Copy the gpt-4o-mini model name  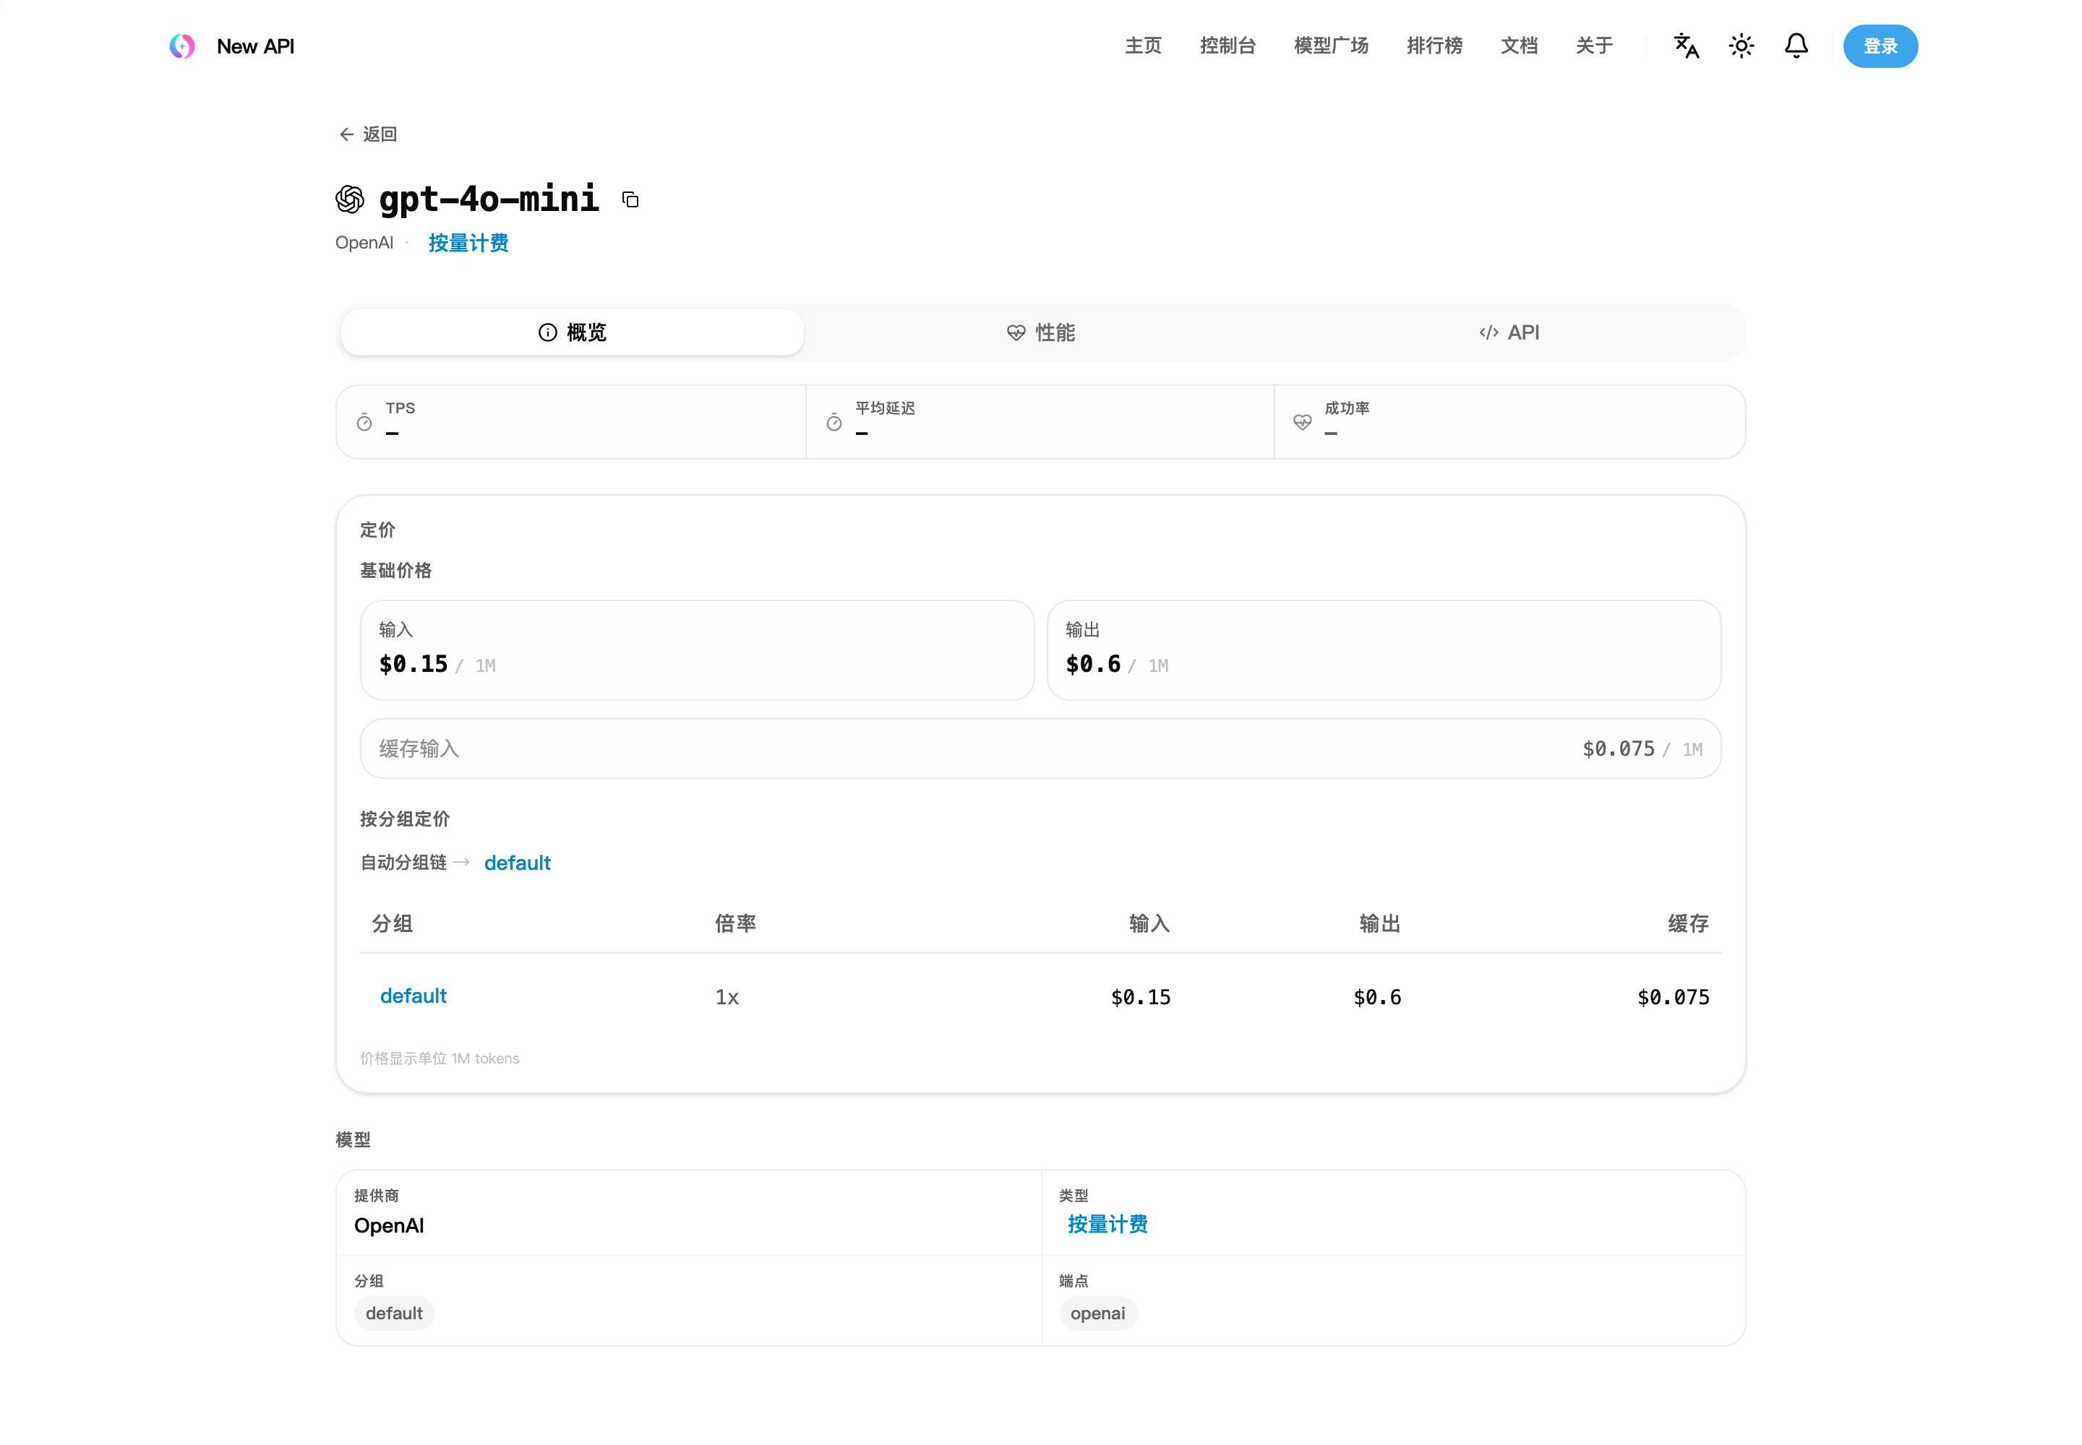coord(630,199)
